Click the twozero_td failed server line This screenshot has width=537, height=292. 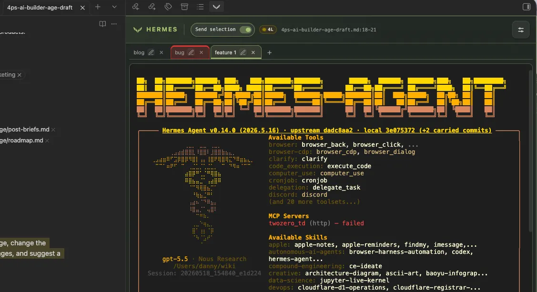(x=316, y=223)
